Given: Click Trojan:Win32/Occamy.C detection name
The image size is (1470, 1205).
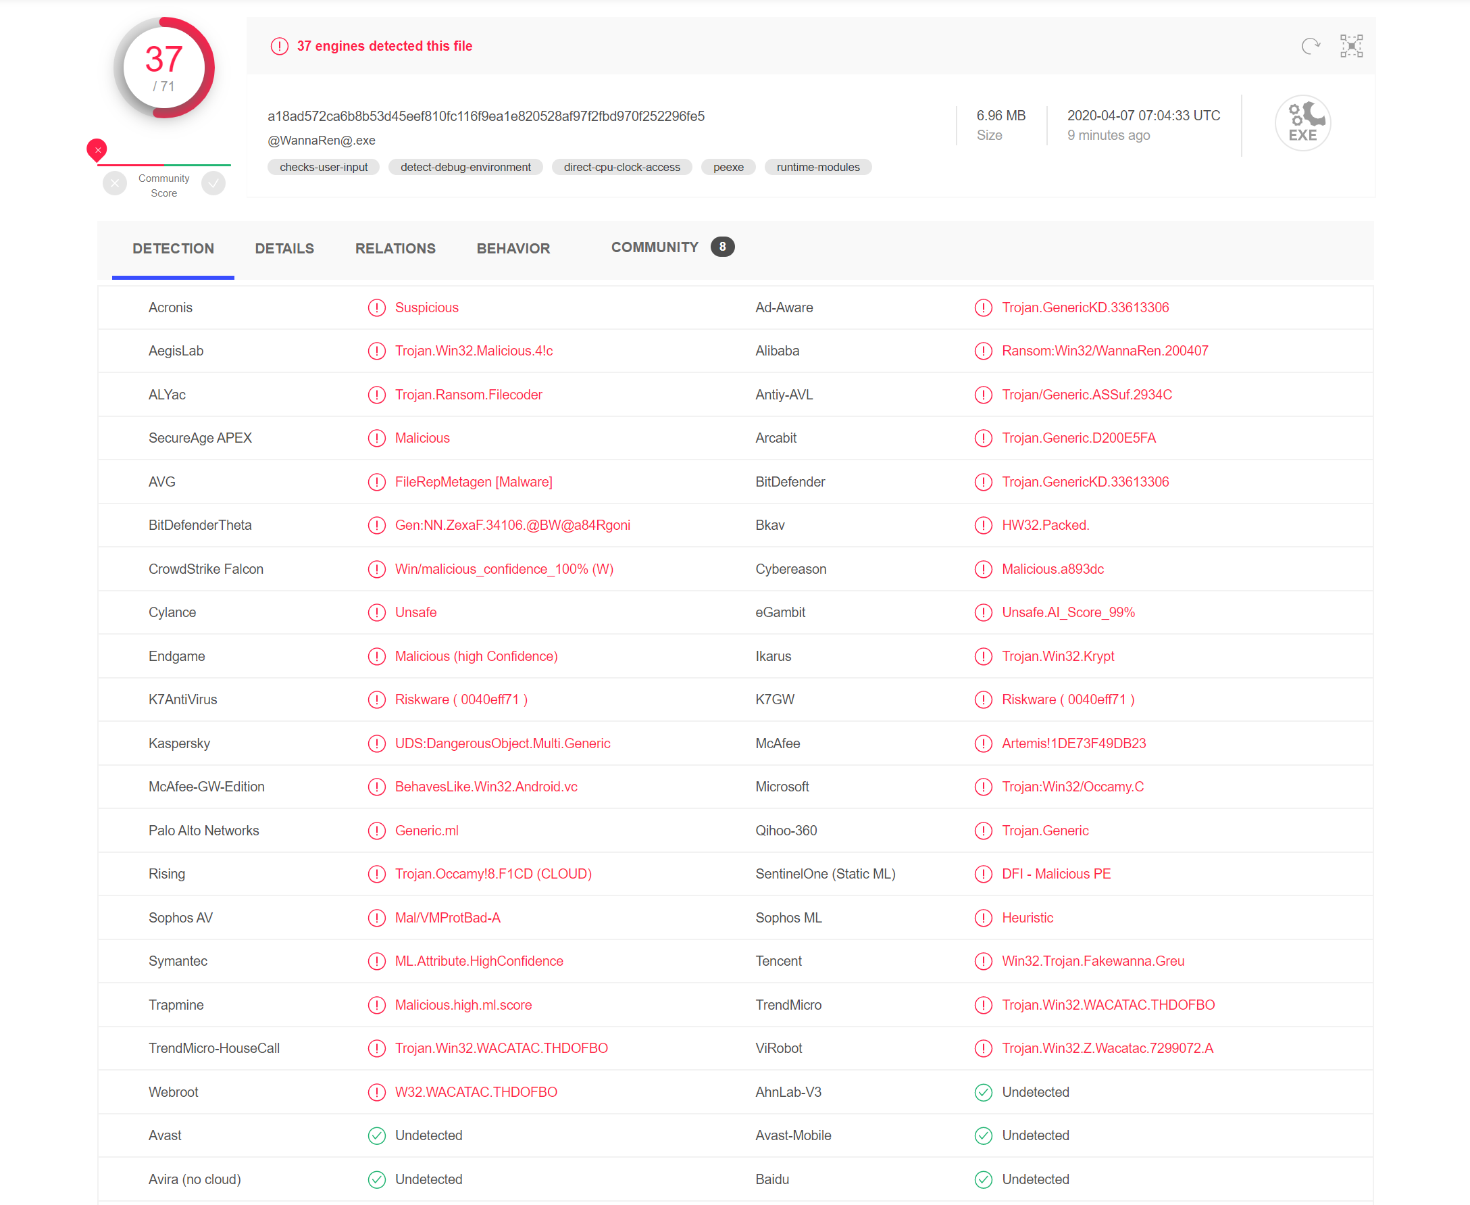Looking at the screenshot, I should (x=1073, y=787).
